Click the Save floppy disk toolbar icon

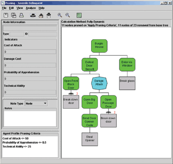pos(6,15)
